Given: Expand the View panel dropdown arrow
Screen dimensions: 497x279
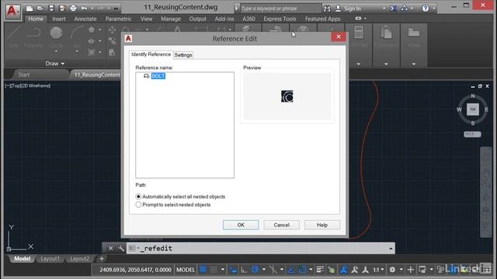Looking at the screenshot, I should (x=414, y=64).
